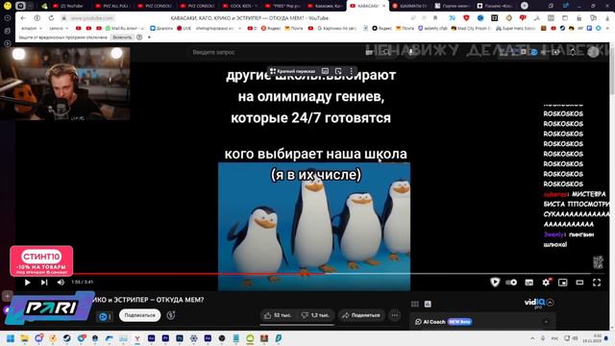Open a new browser tab with plus
Image resolution: width=615 pixels, height=346 pixels.
pyautogui.click(x=525, y=6)
